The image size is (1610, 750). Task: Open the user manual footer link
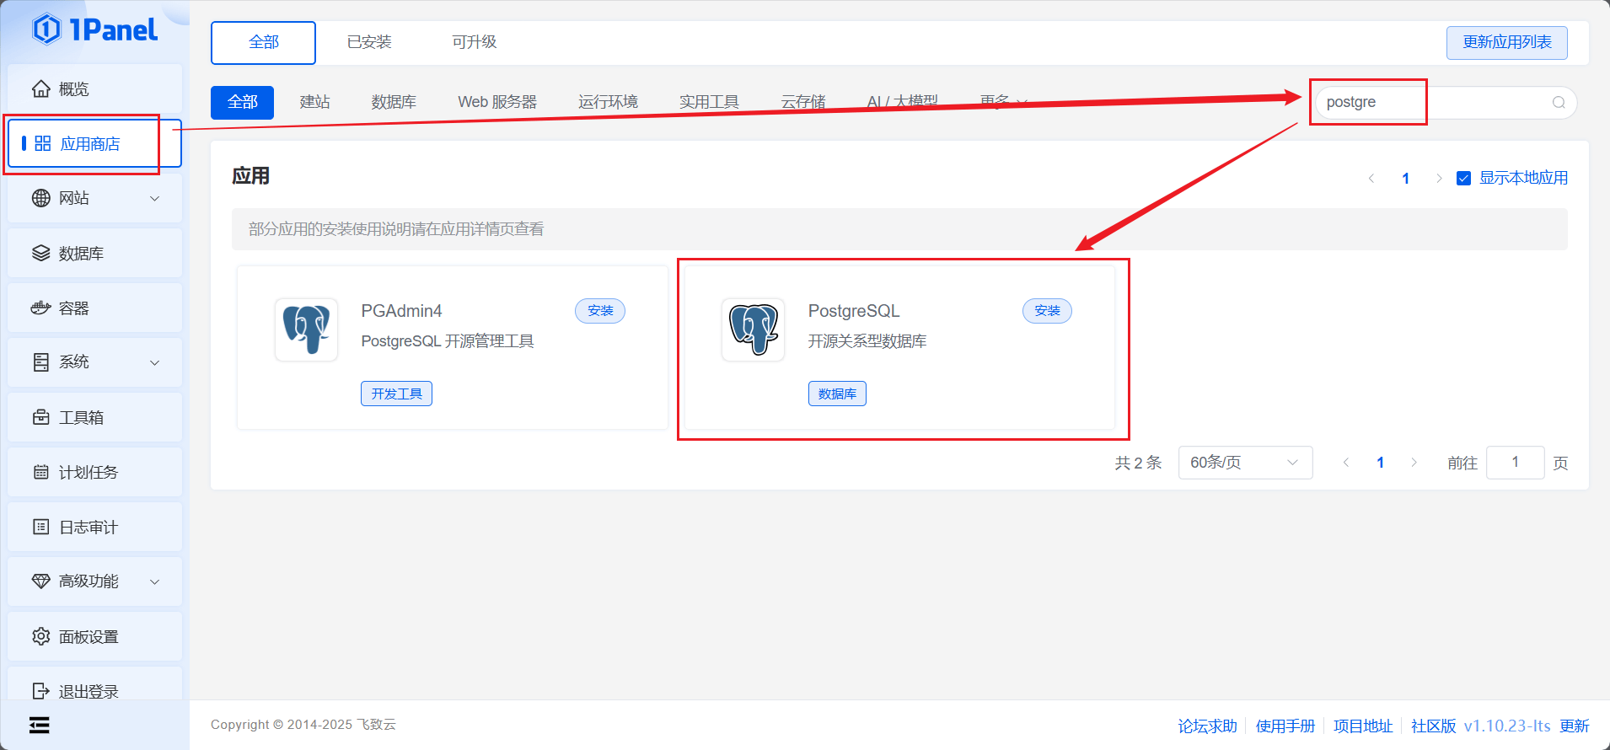click(1285, 726)
